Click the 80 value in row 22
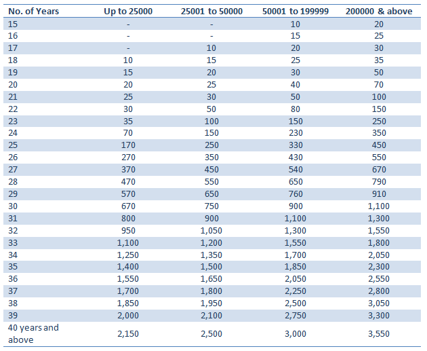This screenshot has height=351, width=427. coord(295,109)
